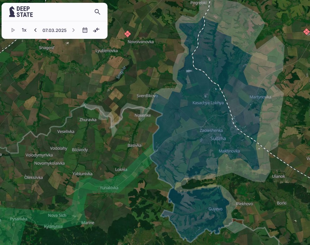The height and width of the screenshot is (245, 310).
Task: Click the Pysarivka label
Action: click(18, 219)
